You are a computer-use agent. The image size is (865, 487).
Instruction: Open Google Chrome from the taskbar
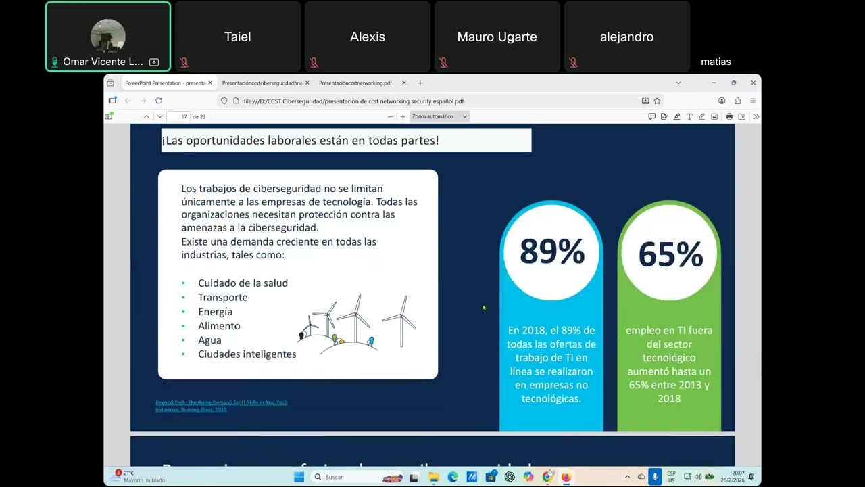[547, 477]
